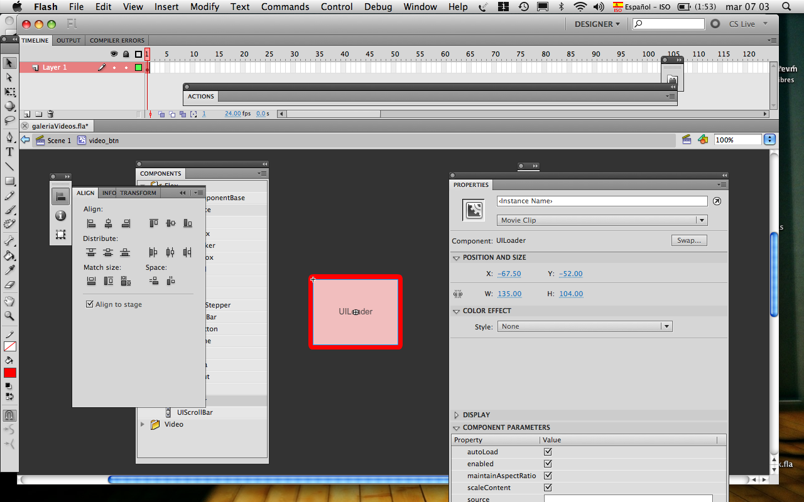Select the Bone tool

[9, 241]
